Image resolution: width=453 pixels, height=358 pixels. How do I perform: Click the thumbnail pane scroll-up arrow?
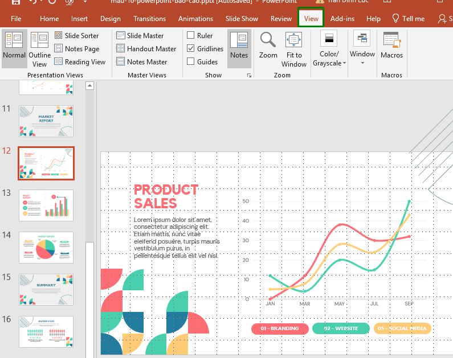point(90,86)
